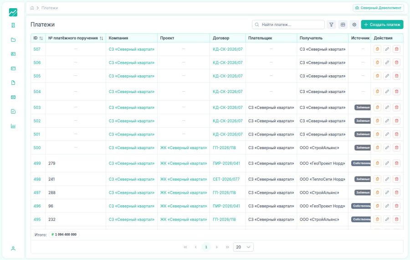410x260 pixels.
Task: Delete payment 507 with trash icon
Action: click(397, 49)
